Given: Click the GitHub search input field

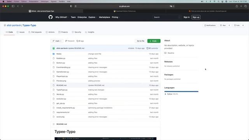Looking at the screenshot, I should tap(167, 17).
